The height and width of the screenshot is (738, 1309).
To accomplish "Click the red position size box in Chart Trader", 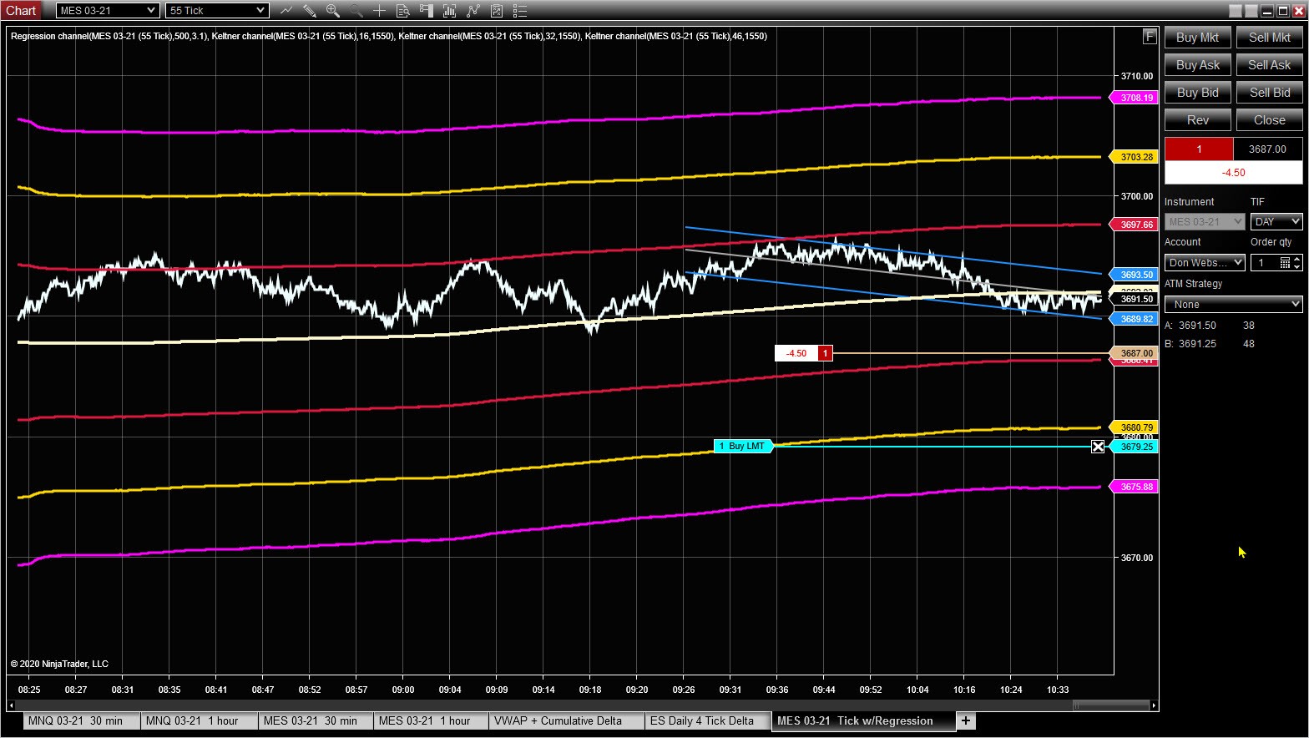I will (x=1199, y=149).
